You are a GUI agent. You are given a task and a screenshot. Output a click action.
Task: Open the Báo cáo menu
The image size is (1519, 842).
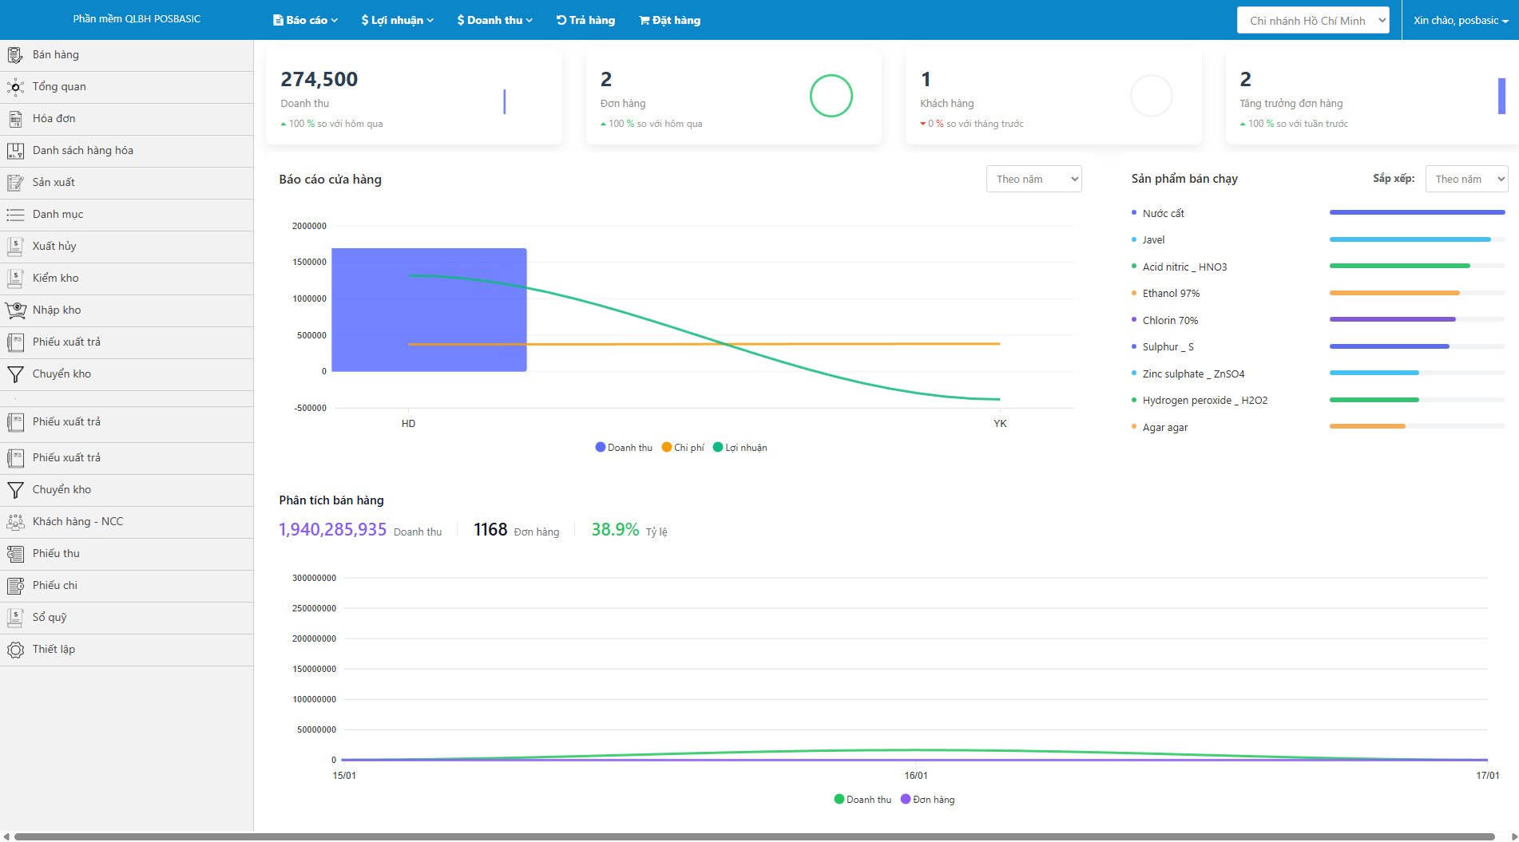click(305, 21)
